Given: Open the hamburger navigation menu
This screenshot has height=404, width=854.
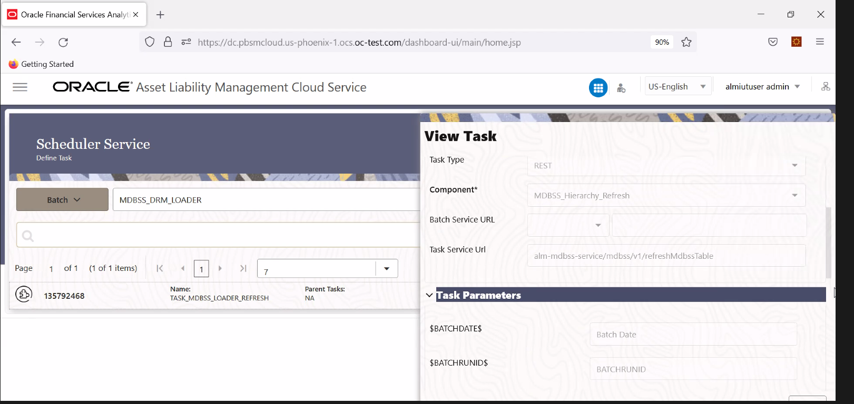Looking at the screenshot, I should 20,87.
